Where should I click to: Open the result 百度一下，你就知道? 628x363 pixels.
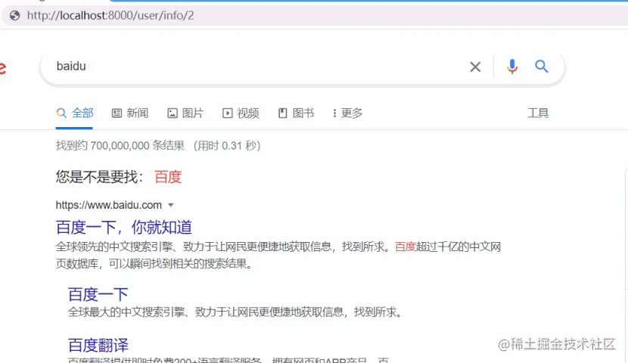coord(124,228)
